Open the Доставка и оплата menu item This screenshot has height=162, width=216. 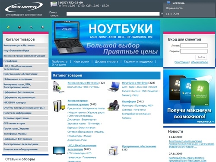tap(106, 61)
